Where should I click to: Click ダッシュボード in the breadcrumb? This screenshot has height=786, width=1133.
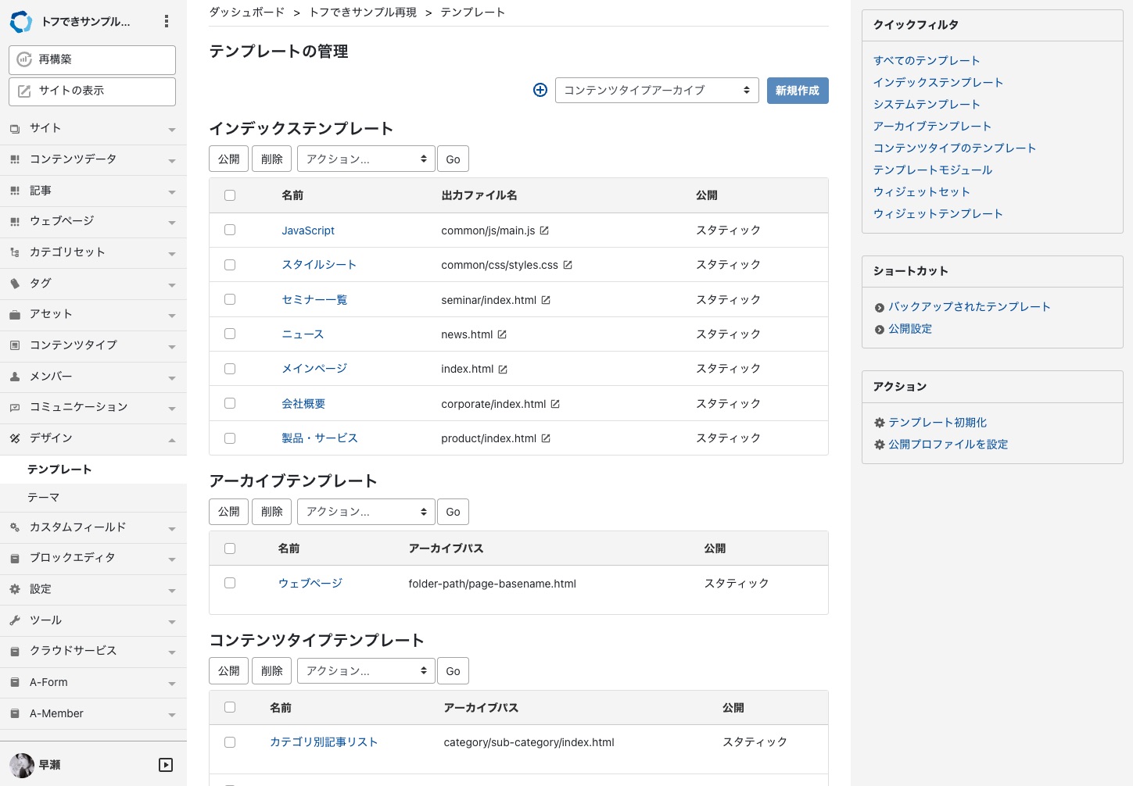[247, 13]
